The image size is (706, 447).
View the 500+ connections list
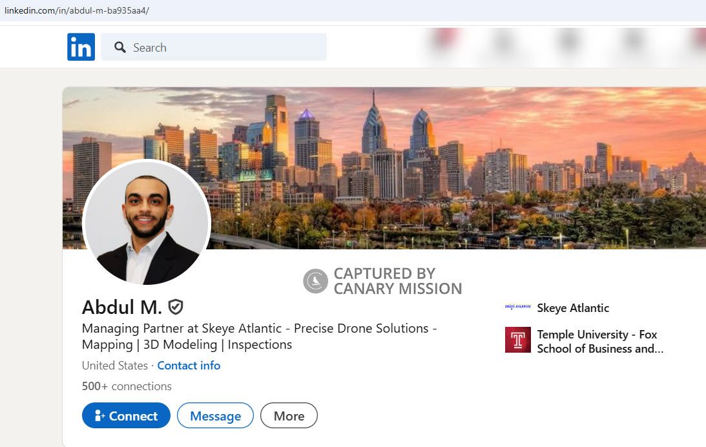click(126, 386)
